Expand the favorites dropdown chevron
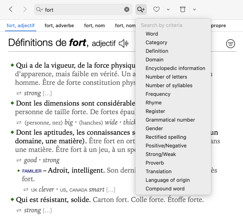Image resolution: width=243 pixels, height=217 pixels. (168, 9)
